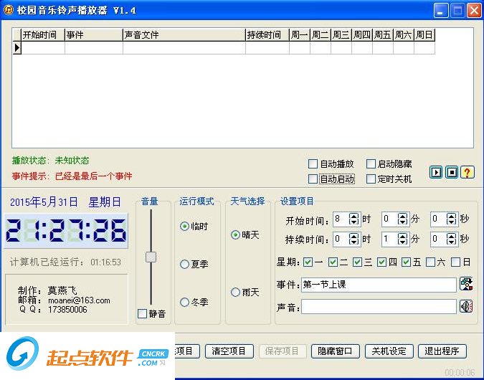
Task: Click the 事件 column header
Action: (94, 35)
